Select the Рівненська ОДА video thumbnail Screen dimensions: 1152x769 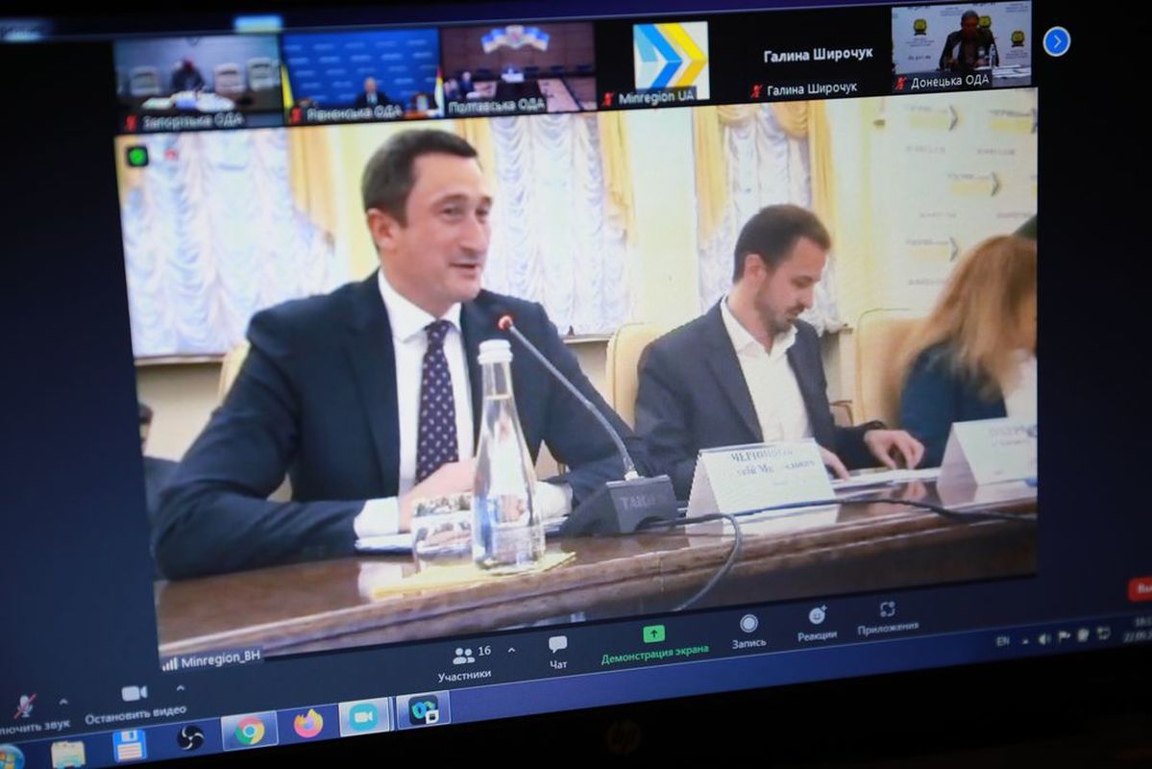[360, 75]
